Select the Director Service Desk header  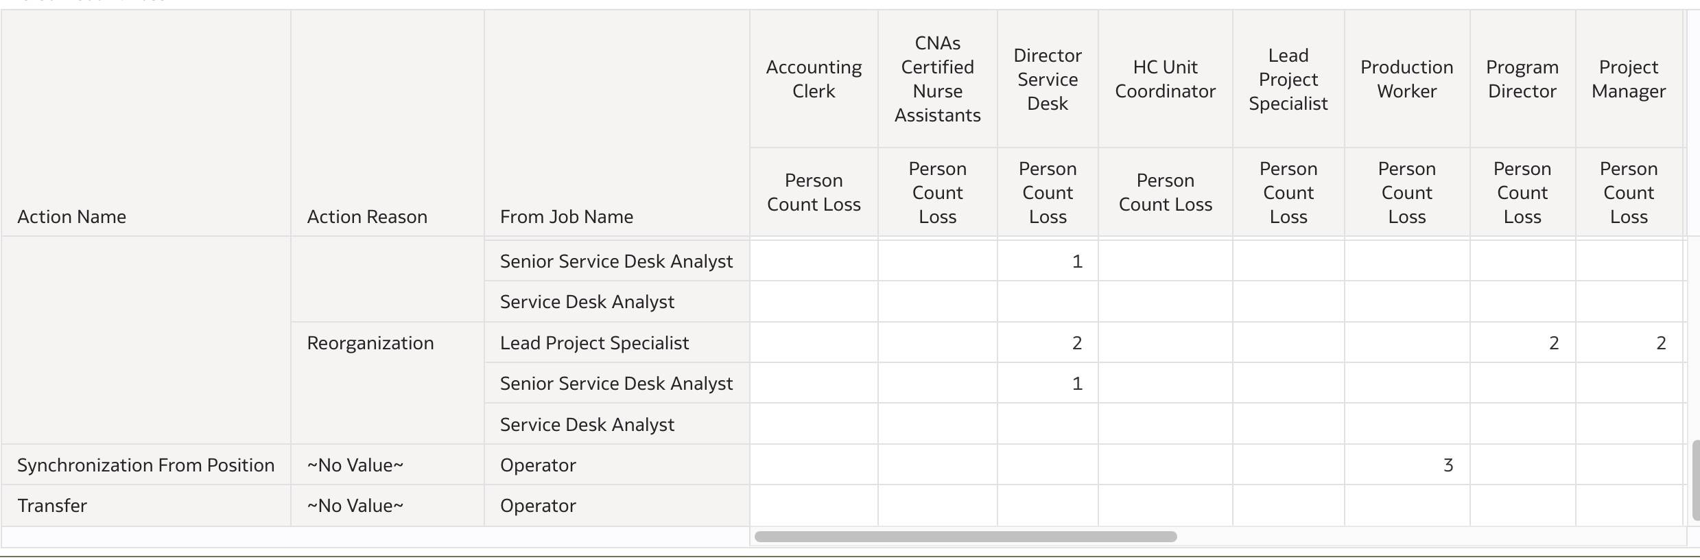coord(1048,79)
